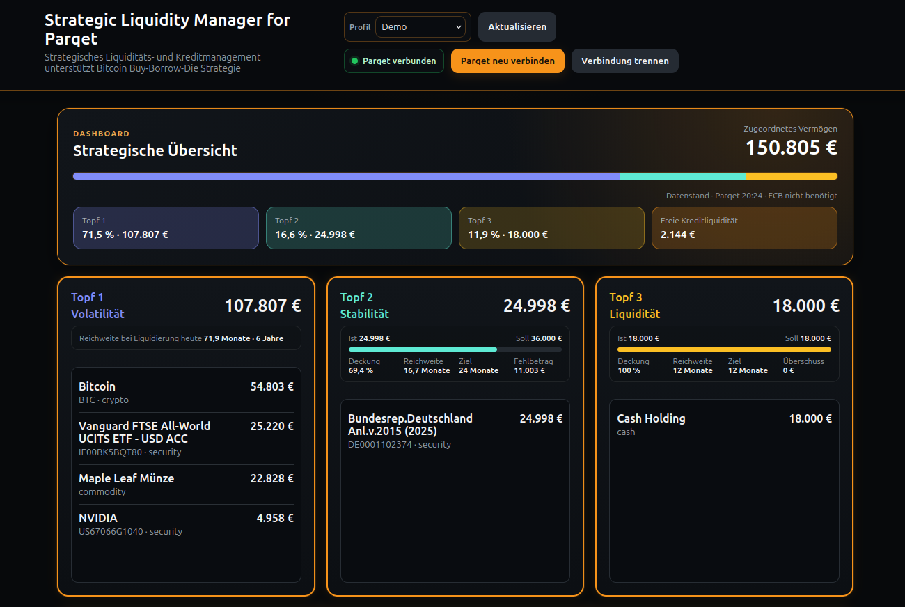Click the Bitcoin amount 54.803 €
The image size is (905, 607).
coord(272,386)
